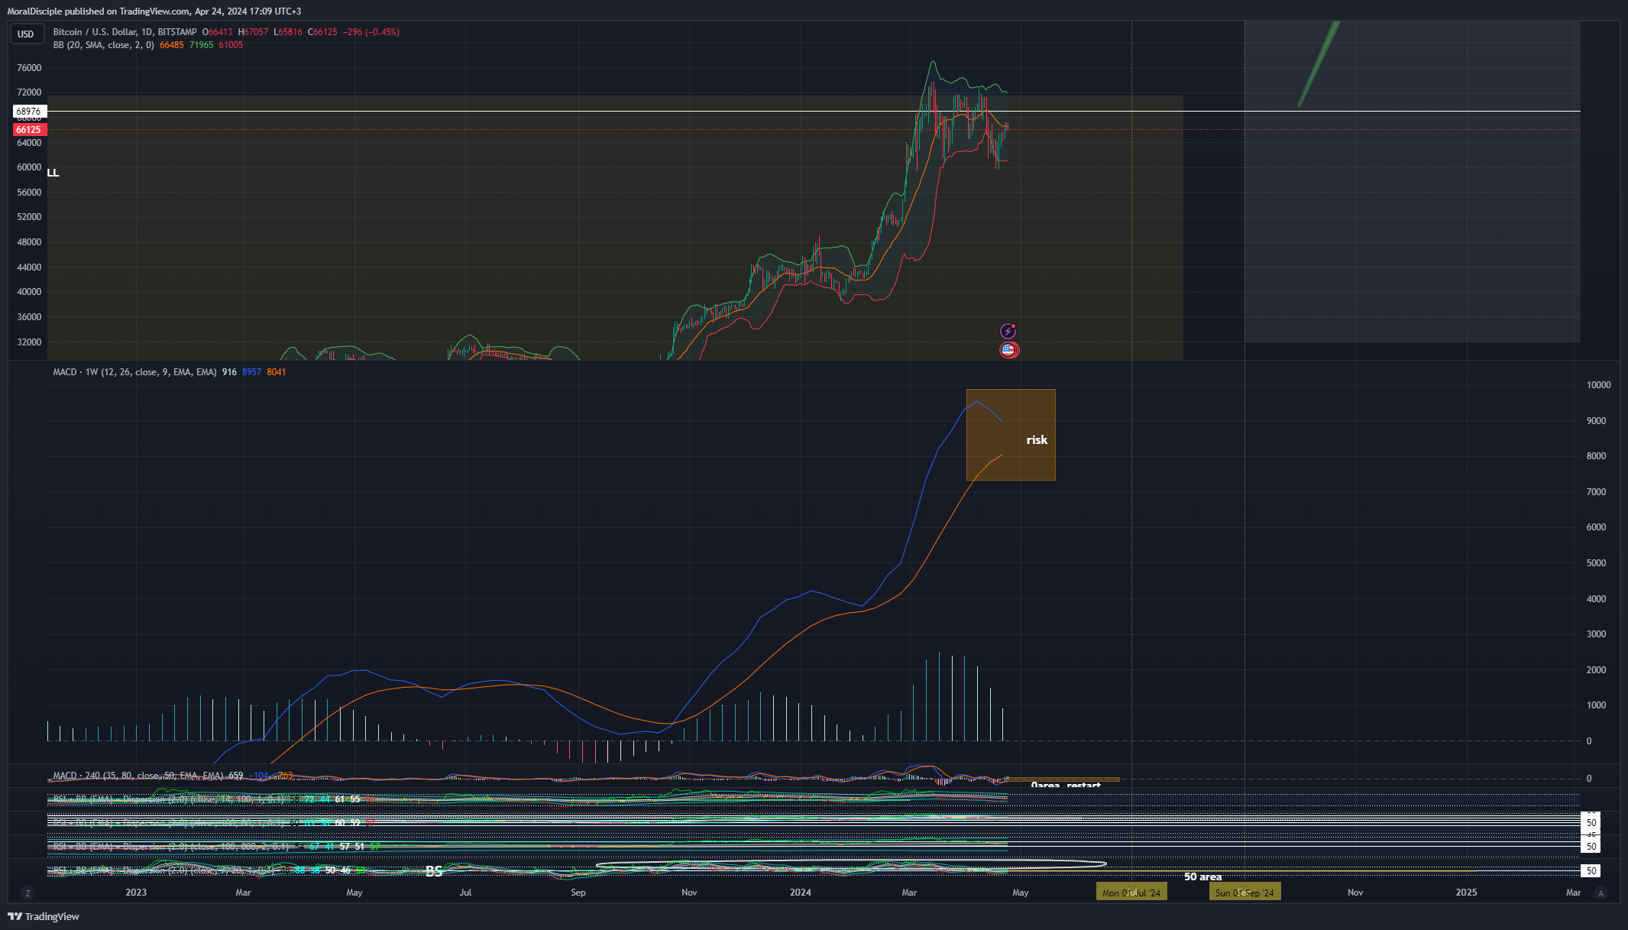Click the '2024' time axis label
This screenshot has height=930, width=1628.
click(801, 893)
